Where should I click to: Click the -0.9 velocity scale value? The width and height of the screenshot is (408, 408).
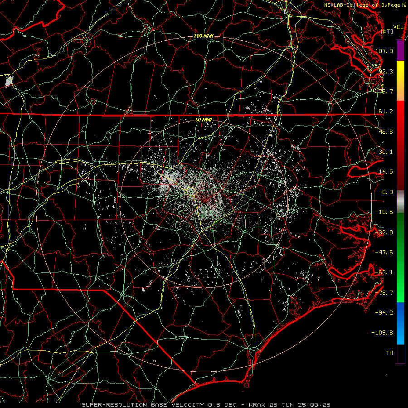coord(386,192)
